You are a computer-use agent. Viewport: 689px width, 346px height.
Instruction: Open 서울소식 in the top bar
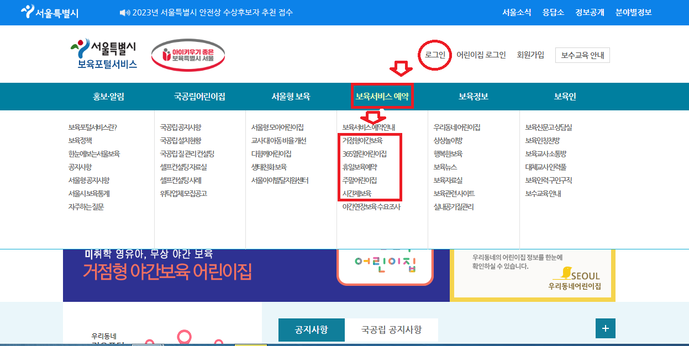coord(517,12)
